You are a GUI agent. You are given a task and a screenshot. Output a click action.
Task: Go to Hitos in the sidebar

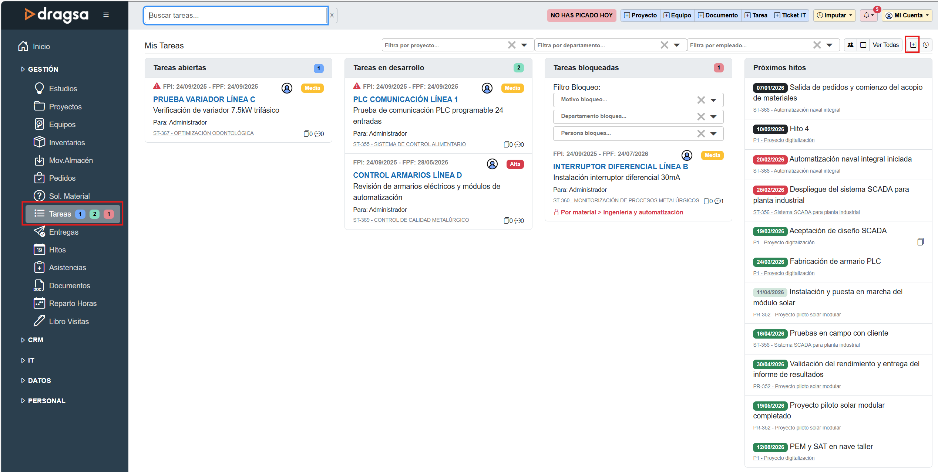coord(57,250)
